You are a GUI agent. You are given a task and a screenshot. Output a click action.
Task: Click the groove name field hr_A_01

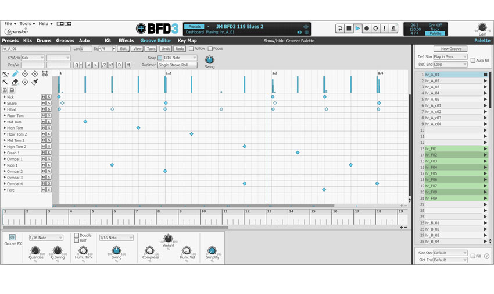point(36,49)
